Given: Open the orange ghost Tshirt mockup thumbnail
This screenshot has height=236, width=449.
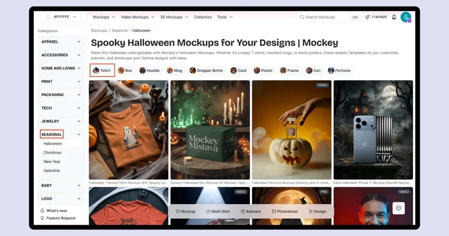Looking at the screenshot, I should click(129, 130).
